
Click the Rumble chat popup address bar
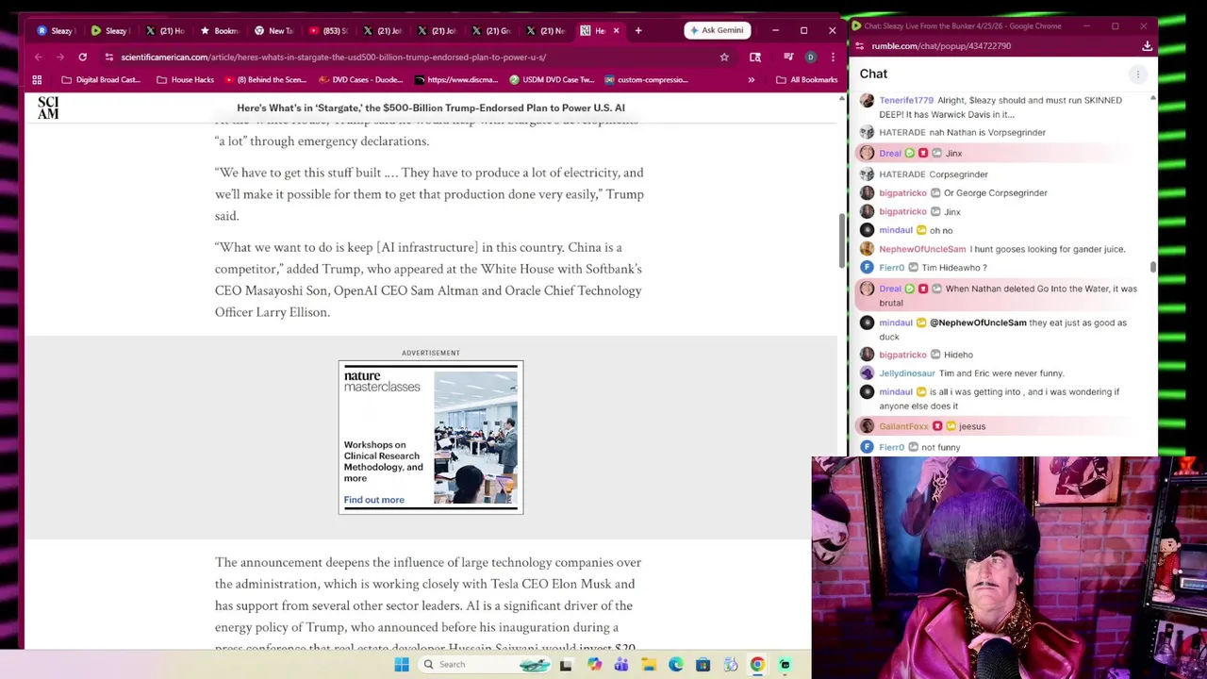1000,45
